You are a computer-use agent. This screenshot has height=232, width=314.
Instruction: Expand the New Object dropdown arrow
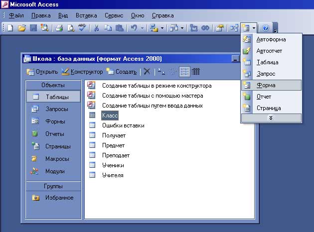click(x=254, y=28)
